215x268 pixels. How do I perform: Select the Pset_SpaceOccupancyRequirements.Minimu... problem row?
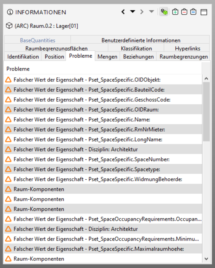(103, 239)
